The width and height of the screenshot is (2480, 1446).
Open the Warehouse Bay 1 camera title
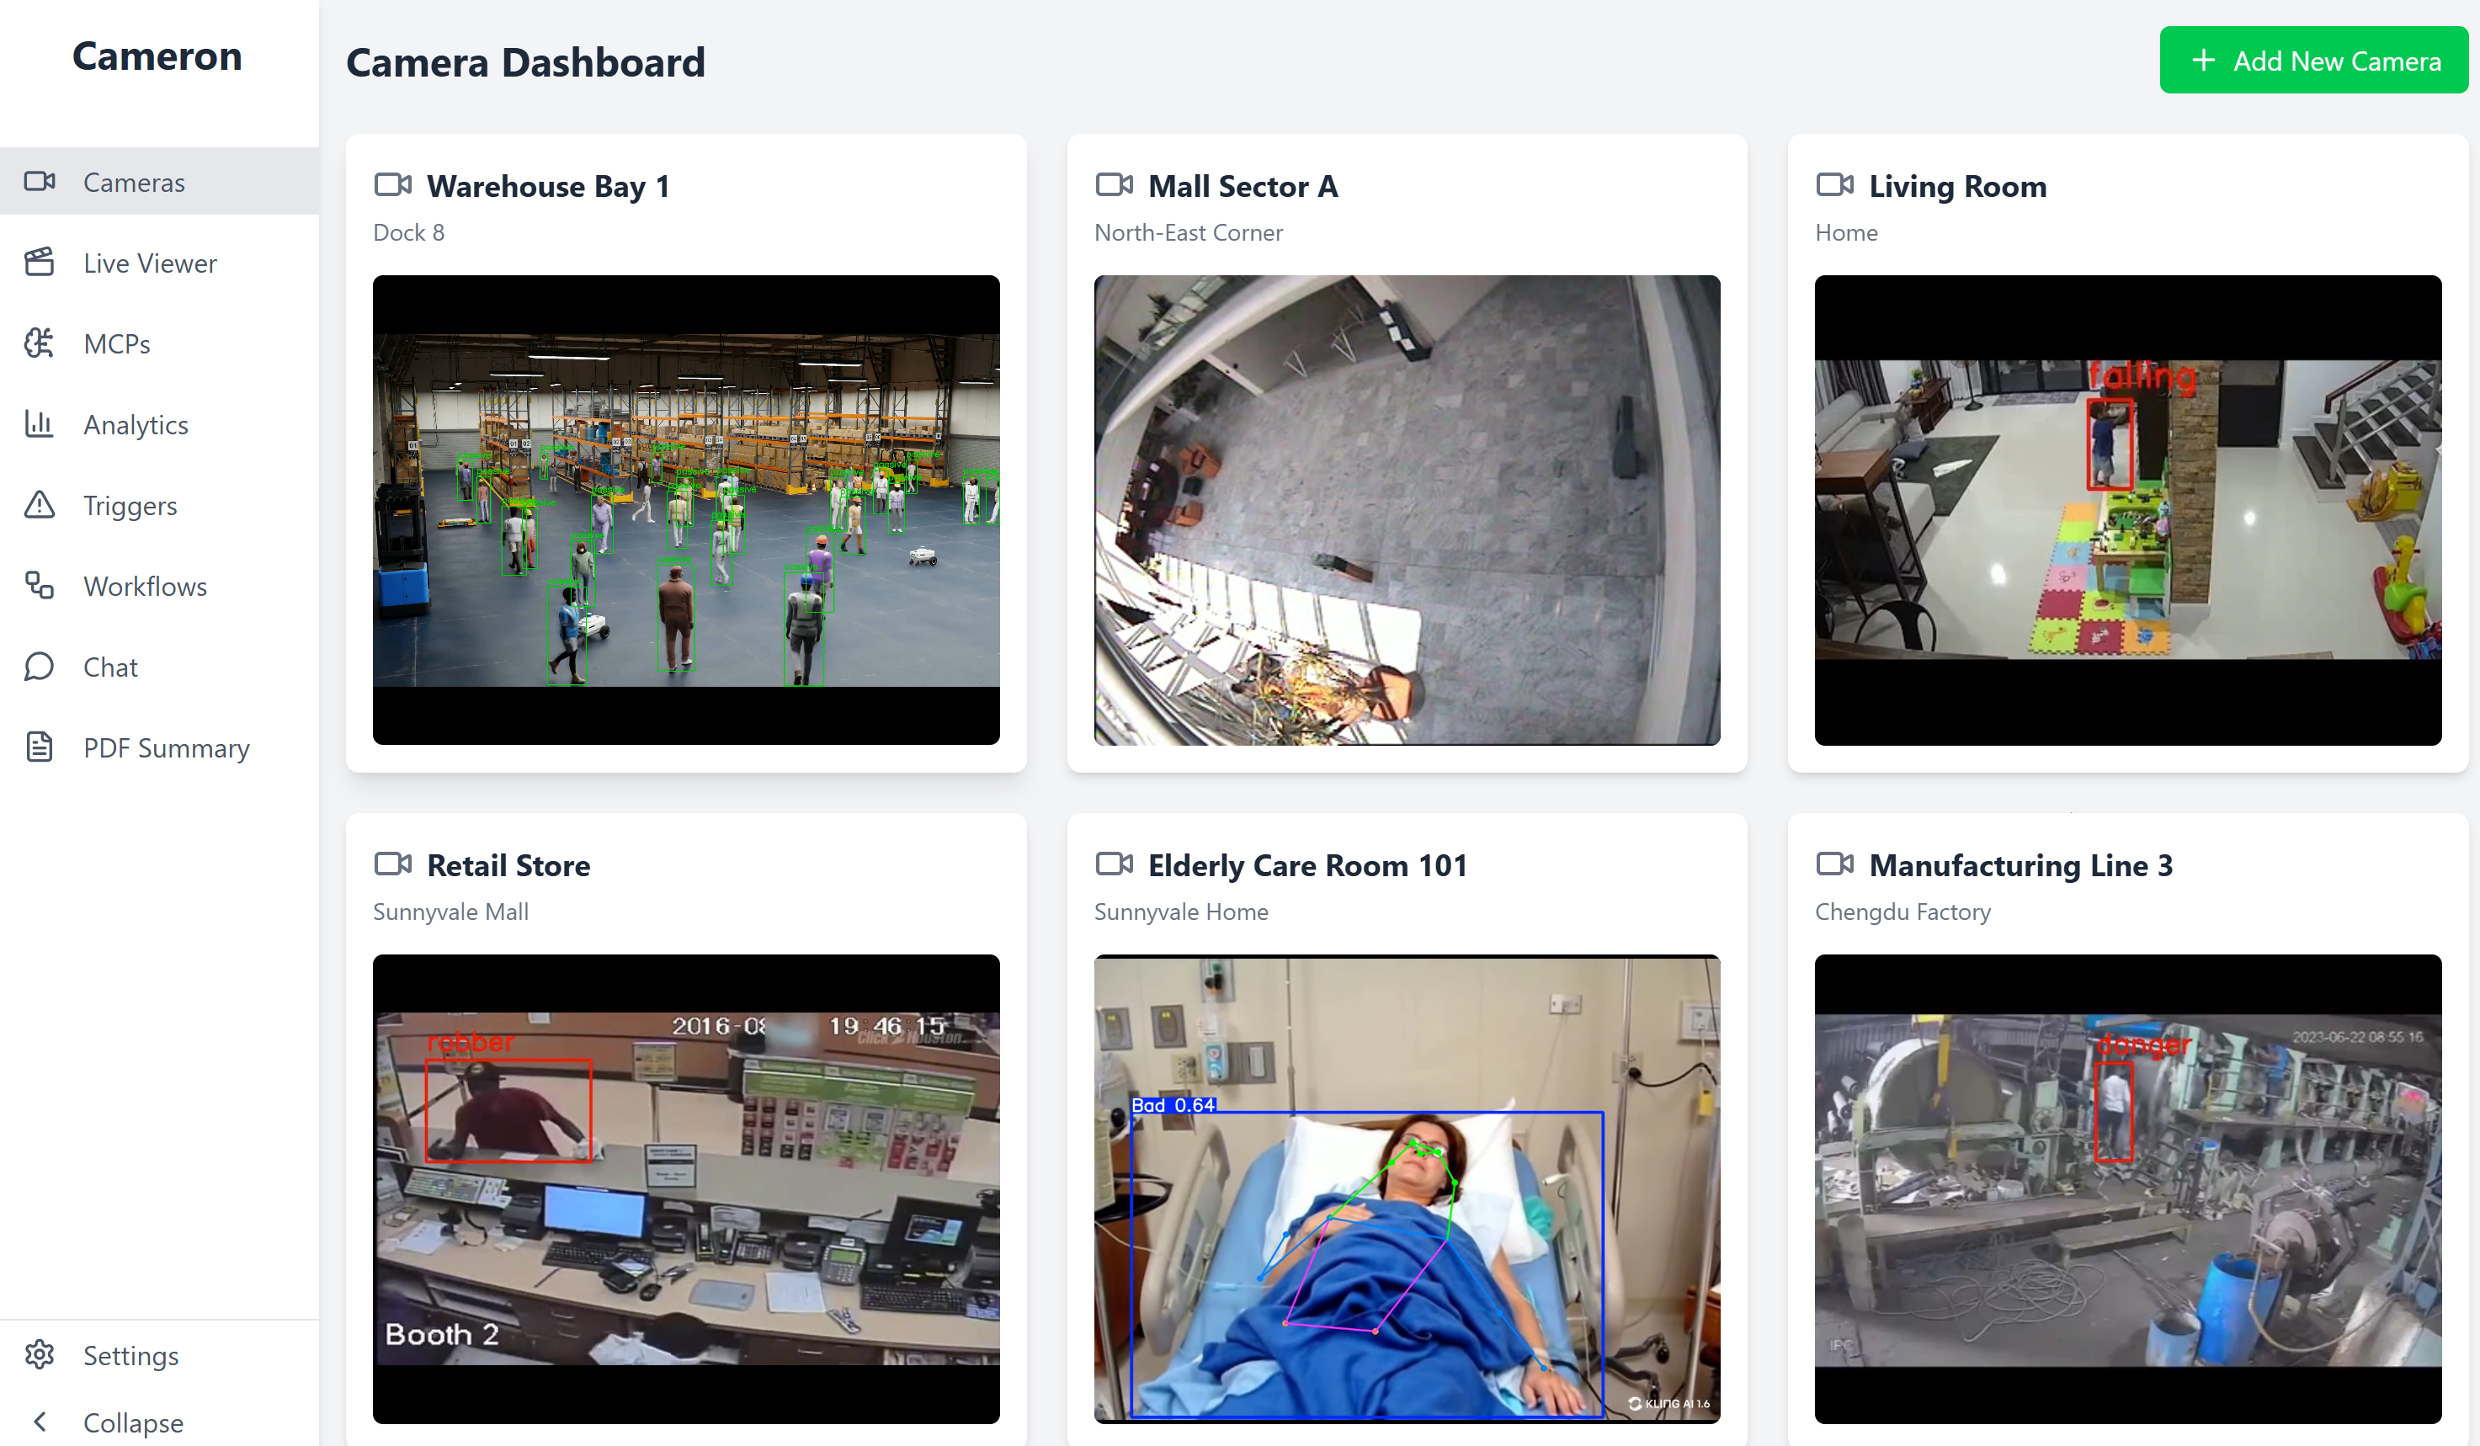click(x=547, y=186)
